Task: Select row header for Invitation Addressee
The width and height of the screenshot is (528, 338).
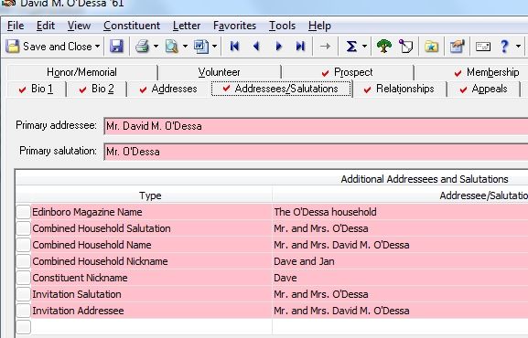Action: [23, 311]
